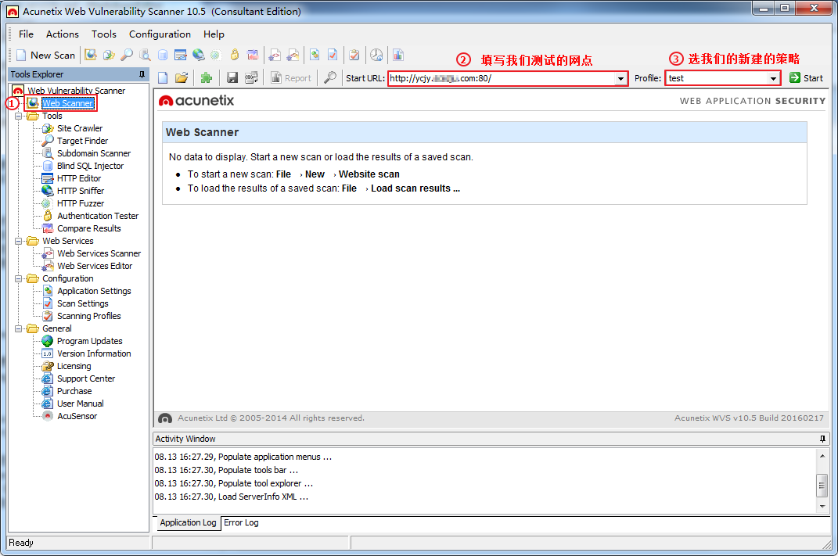This screenshot has height=556, width=838.
Task: Expand the Profile dropdown
Action: point(773,78)
